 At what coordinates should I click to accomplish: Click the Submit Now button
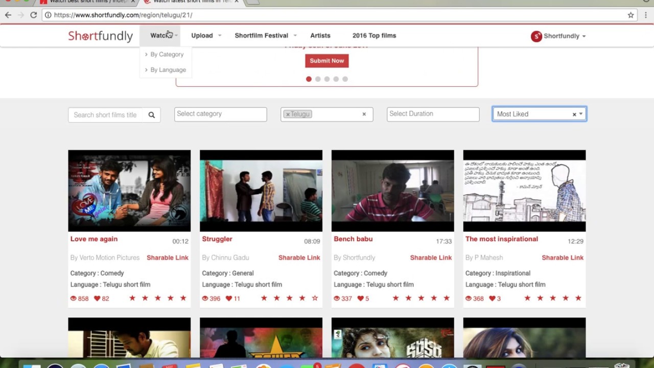327,61
